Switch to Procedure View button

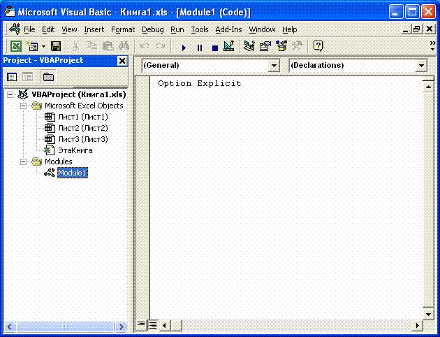[x=141, y=325]
